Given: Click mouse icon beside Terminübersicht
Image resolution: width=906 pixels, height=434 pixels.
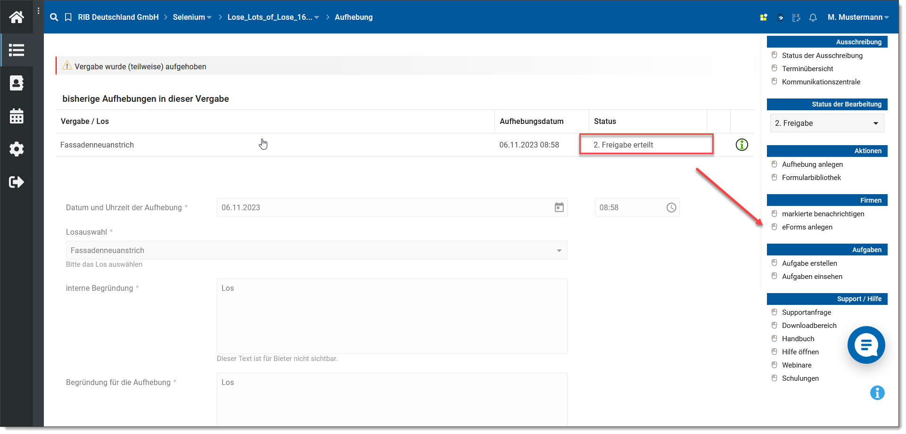Looking at the screenshot, I should click(x=774, y=68).
